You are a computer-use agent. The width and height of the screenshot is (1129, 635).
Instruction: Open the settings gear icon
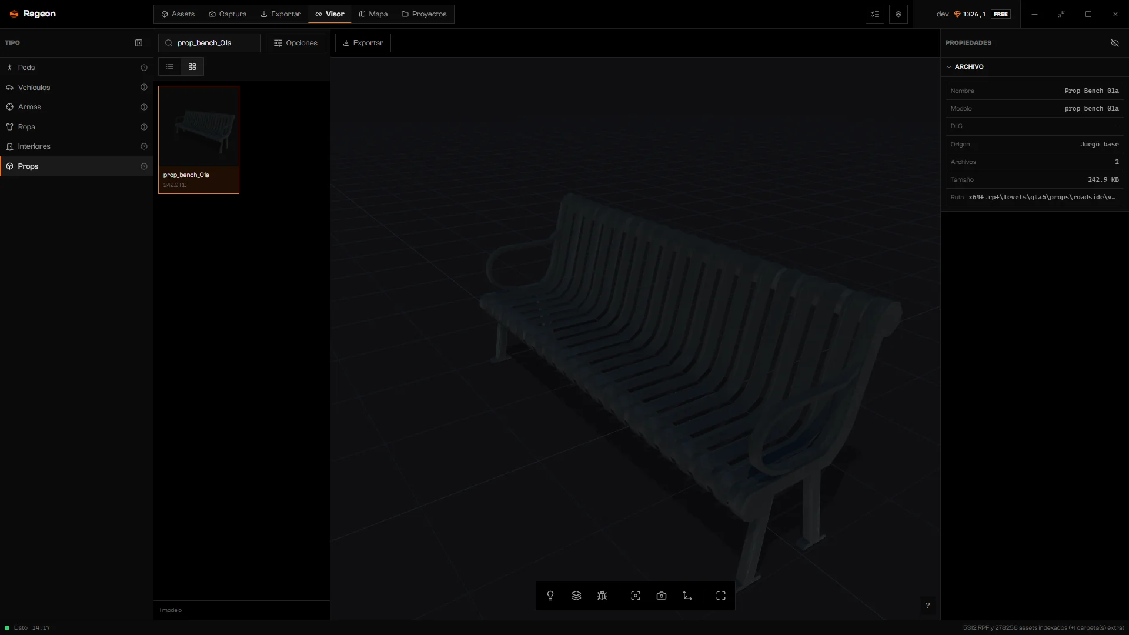898,14
